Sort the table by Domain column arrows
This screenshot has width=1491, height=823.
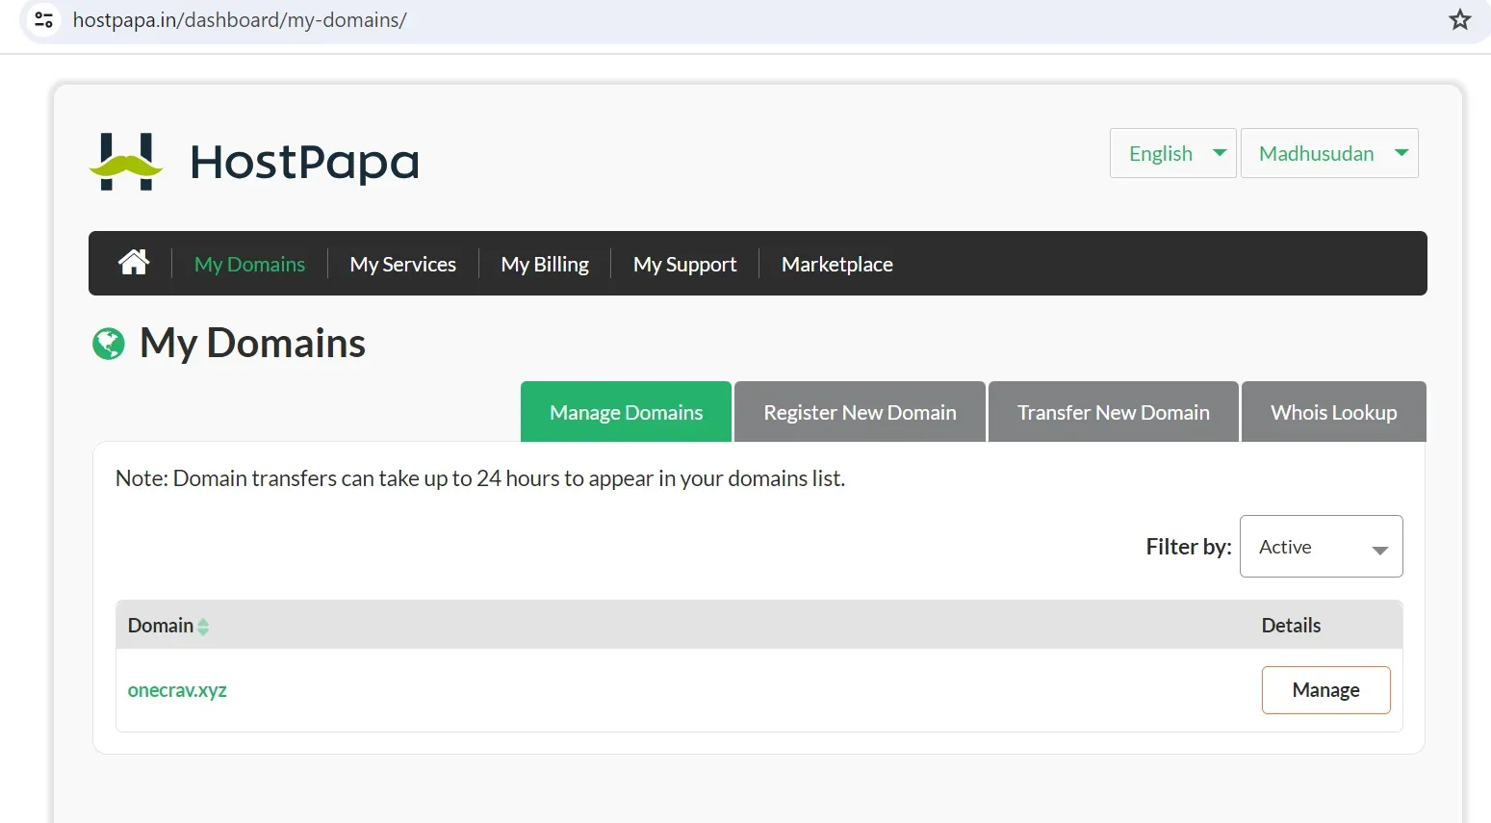tap(203, 627)
